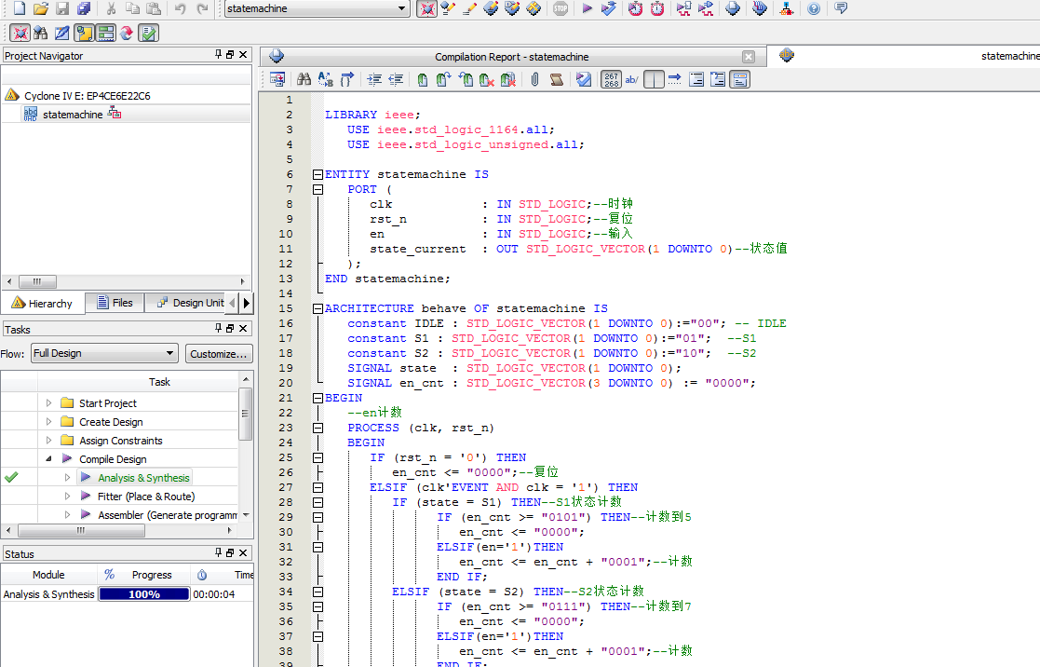Image resolution: width=1040 pixels, height=667 pixels.
Task: Collapse the ARCHITECTURE block at line 15
Action: [x=317, y=308]
